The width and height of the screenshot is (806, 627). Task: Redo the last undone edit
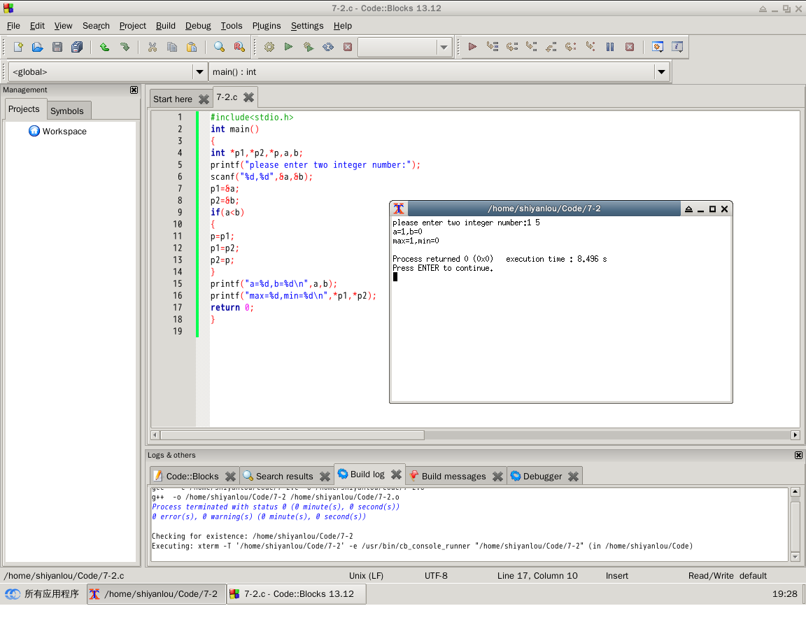tap(125, 48)
